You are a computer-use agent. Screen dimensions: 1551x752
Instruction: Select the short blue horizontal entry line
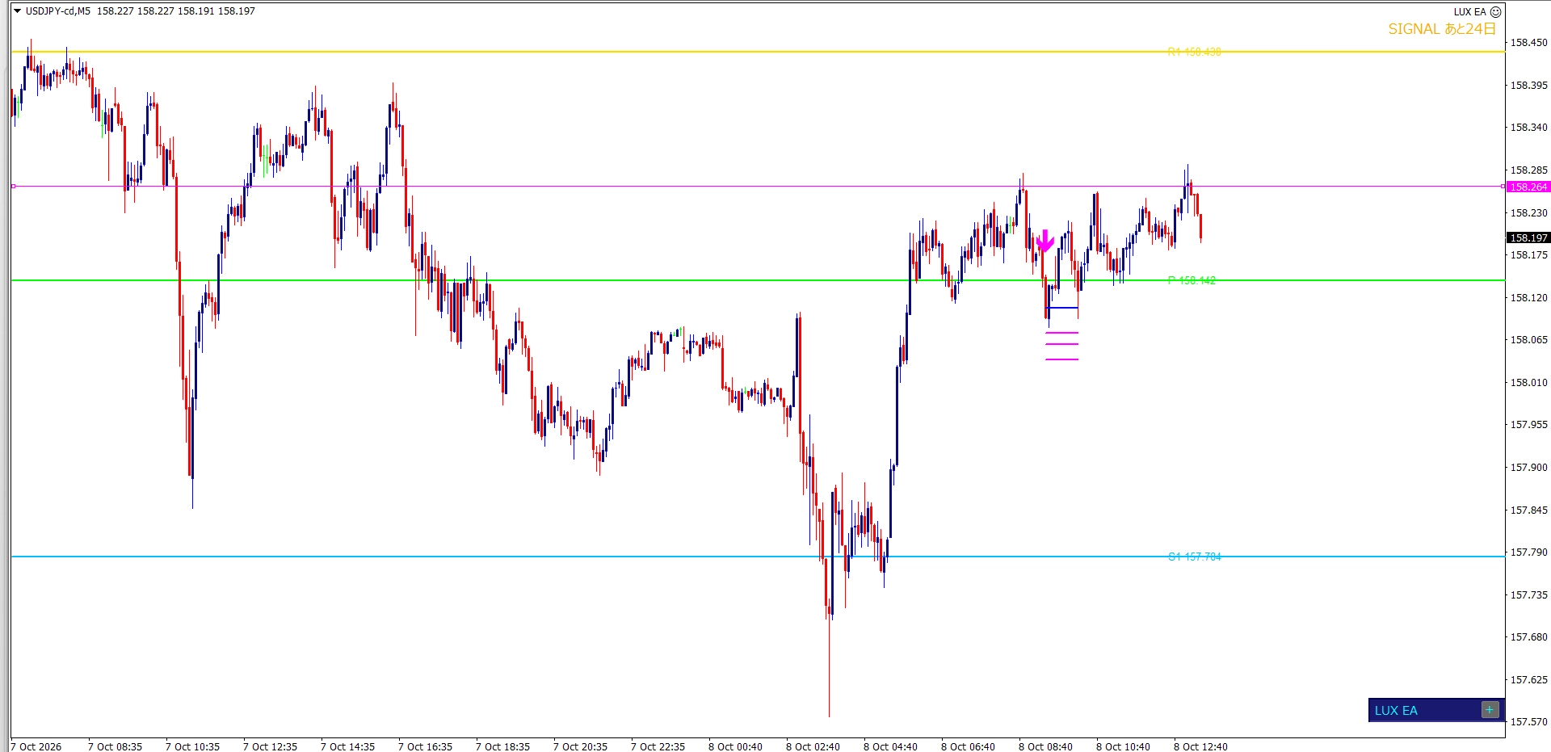click(x=1061, y=308)
